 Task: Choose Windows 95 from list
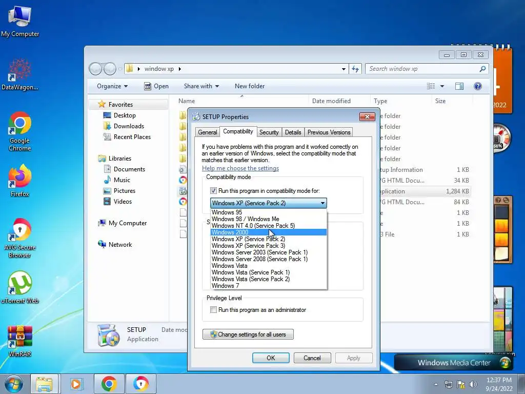pos(269,212)
